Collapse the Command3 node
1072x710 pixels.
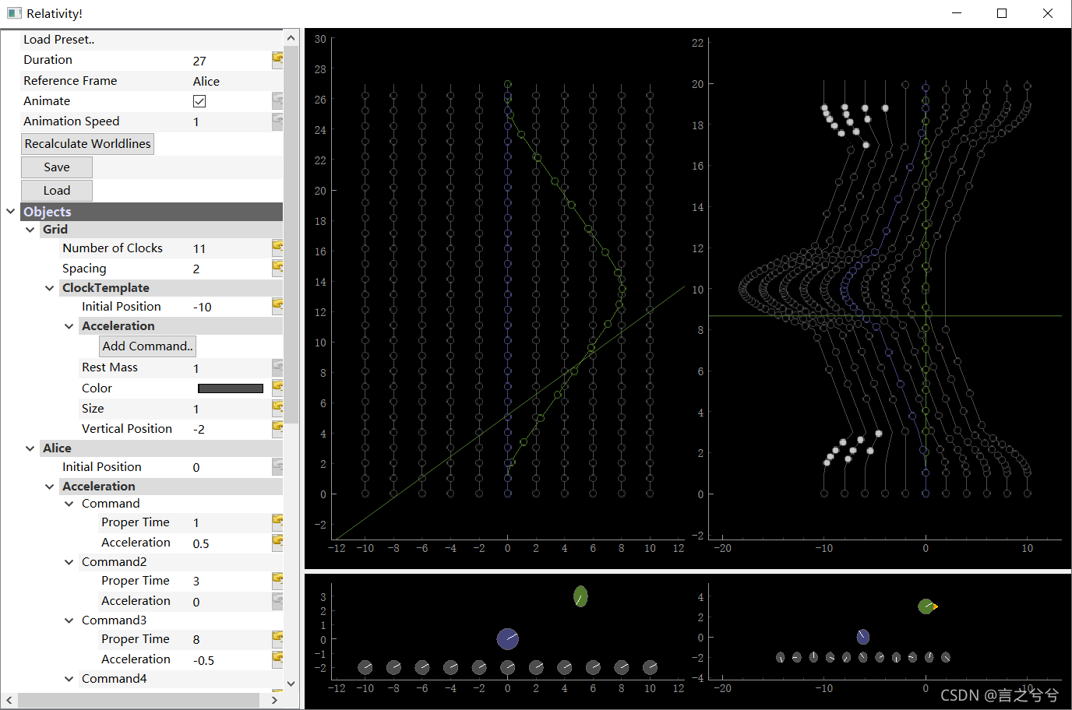click(69, 620)
